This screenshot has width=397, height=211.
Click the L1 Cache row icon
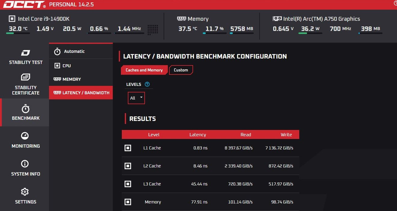[x=128, y=148]
